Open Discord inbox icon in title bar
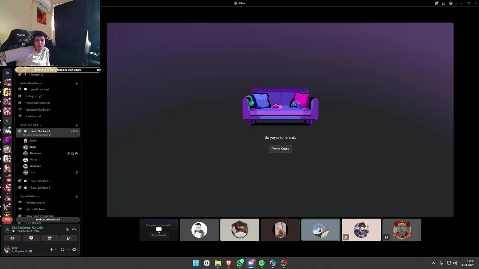479x269 pixels. pos(443,3)
